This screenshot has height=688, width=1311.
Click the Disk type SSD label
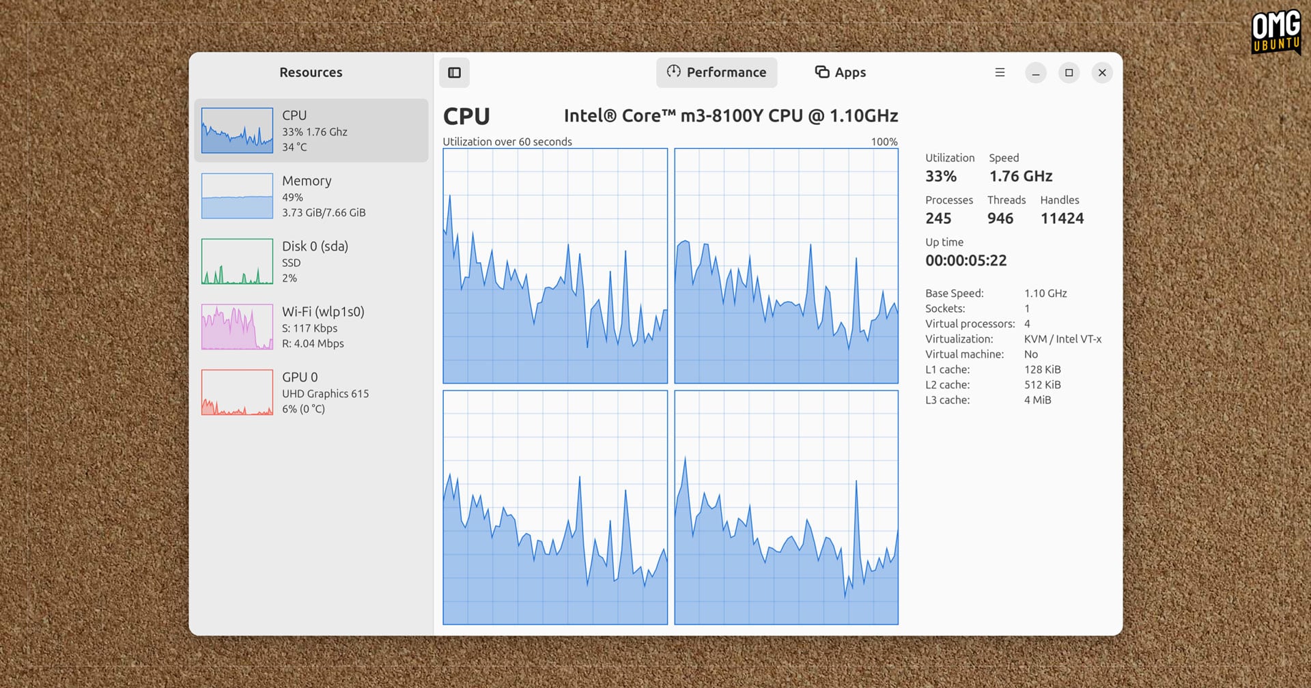292,263
